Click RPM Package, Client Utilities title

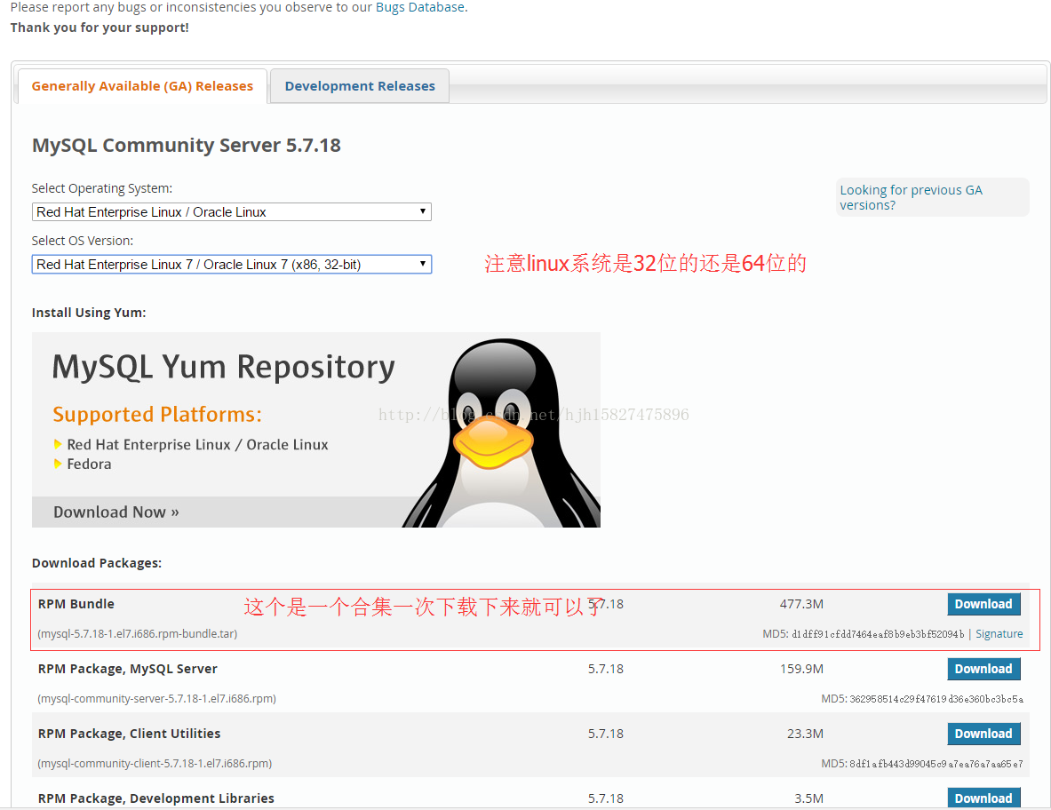coord(130,734)
